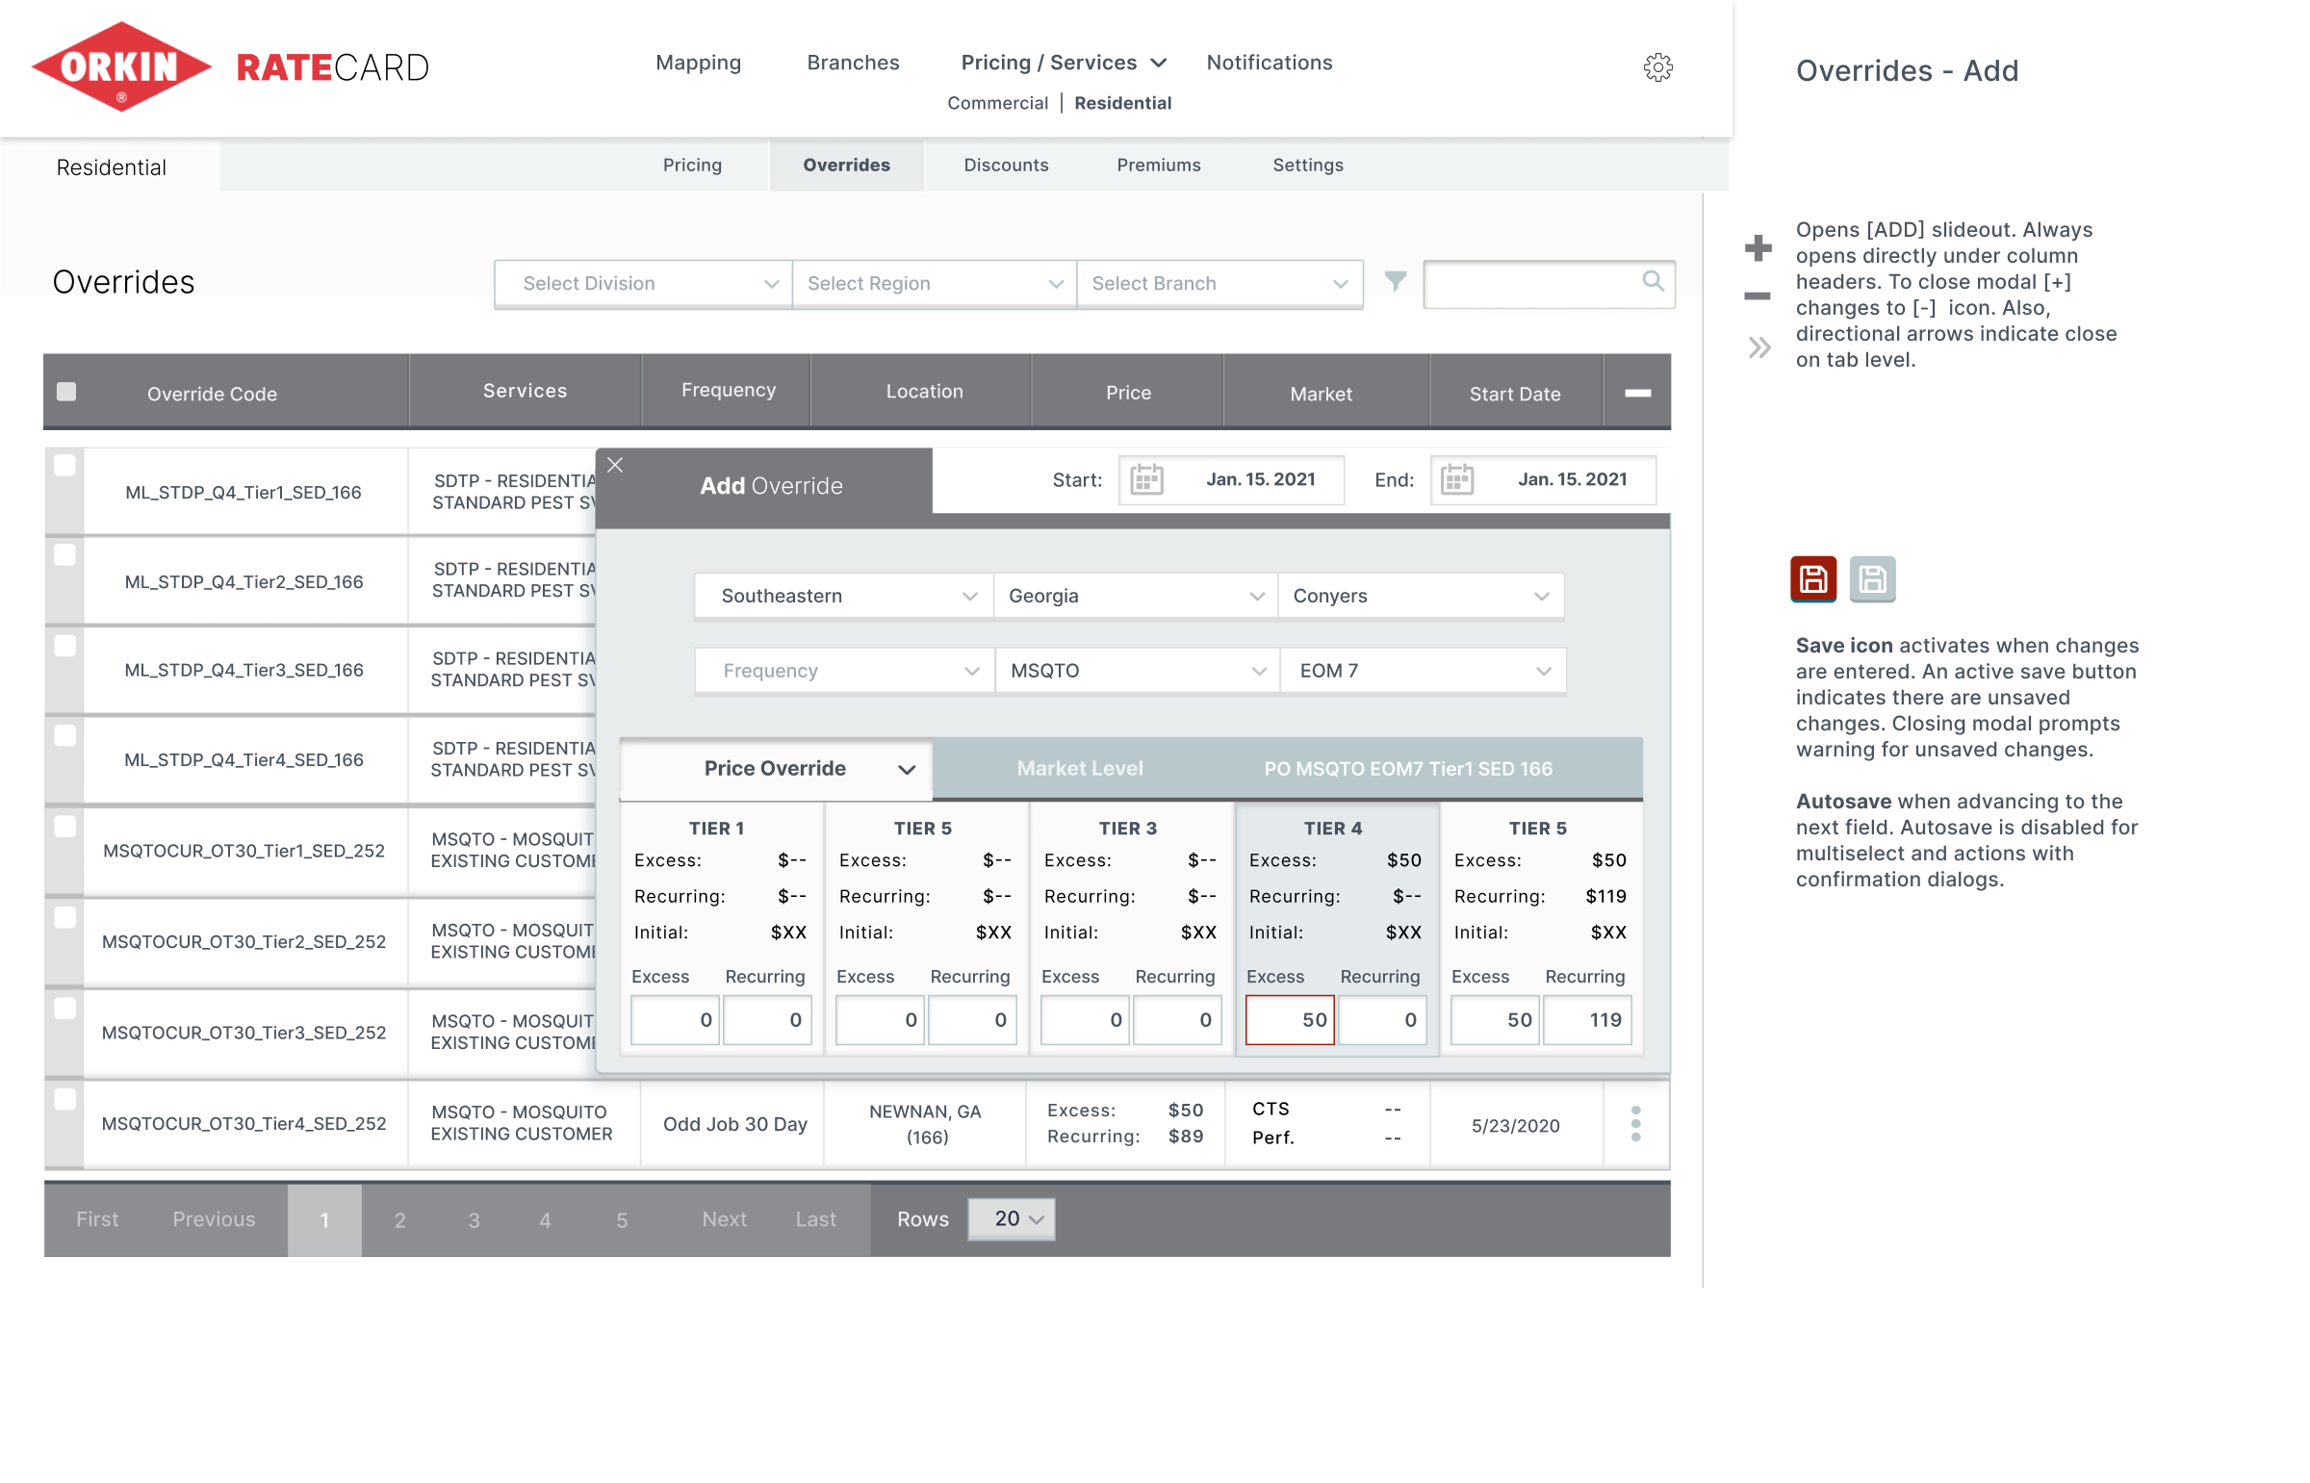Check the MSQTOCUR_OT30_Tier4_SED_252 row checkbox
2310x1483 pixels.
pos(64,1100)
